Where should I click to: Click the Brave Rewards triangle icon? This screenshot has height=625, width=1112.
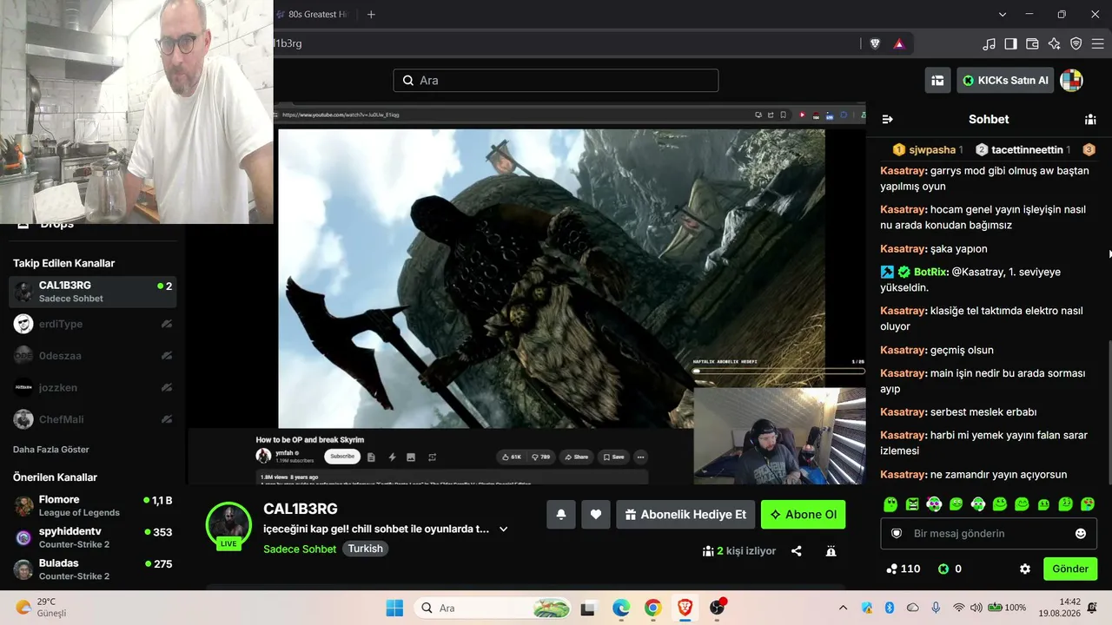tap(898, 43)
